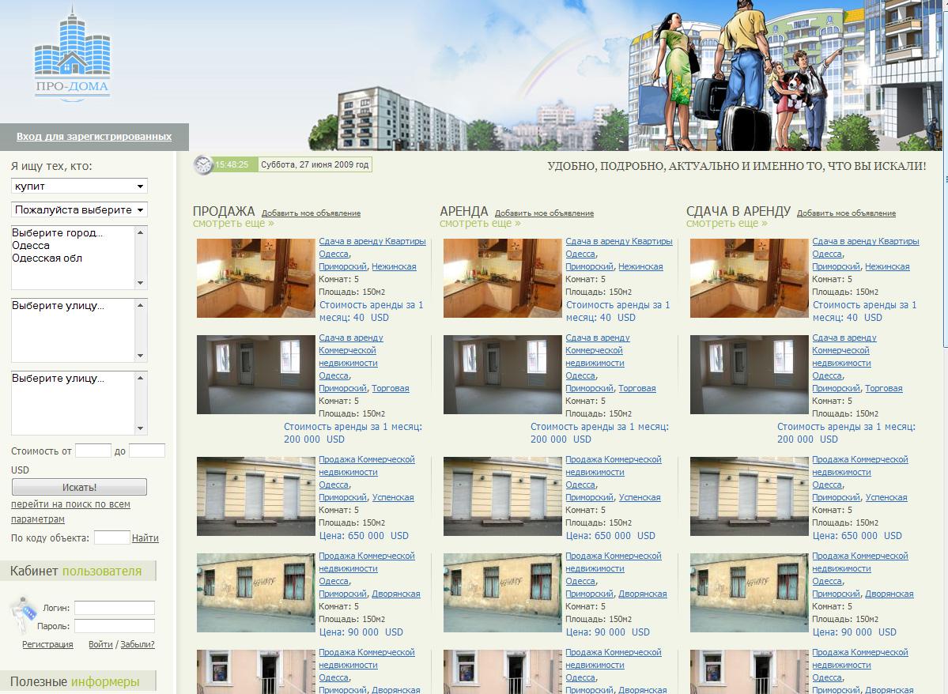Click the Стоимость от input field
The width and height of the screenshot is (948, 694).
[x=93, y=451]
